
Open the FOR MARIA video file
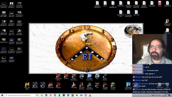tap(12, 41)
